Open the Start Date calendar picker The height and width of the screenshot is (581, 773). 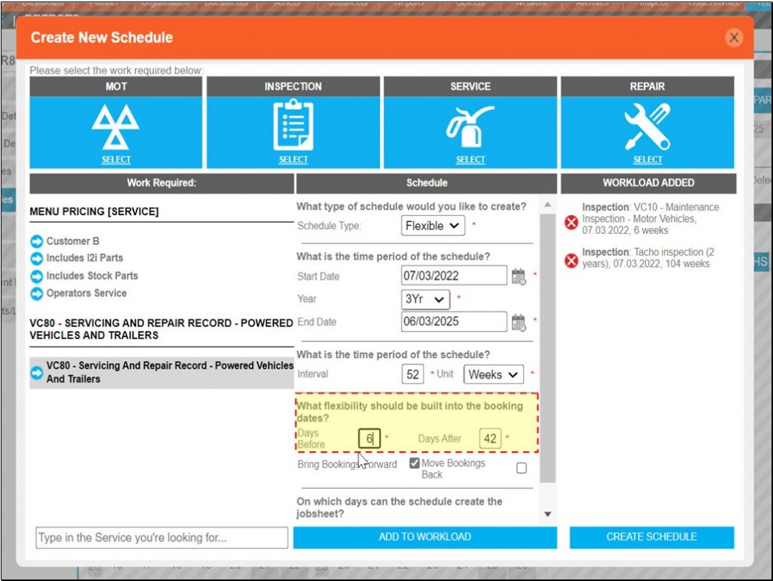click(519, 275)
